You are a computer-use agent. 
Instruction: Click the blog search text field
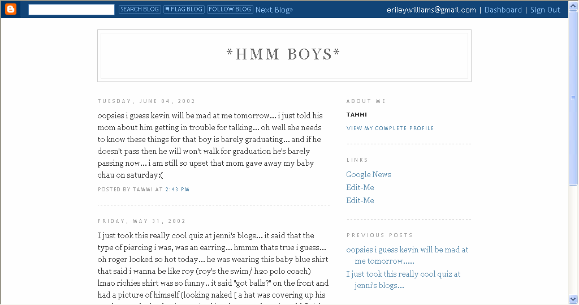tap(71, 10)
